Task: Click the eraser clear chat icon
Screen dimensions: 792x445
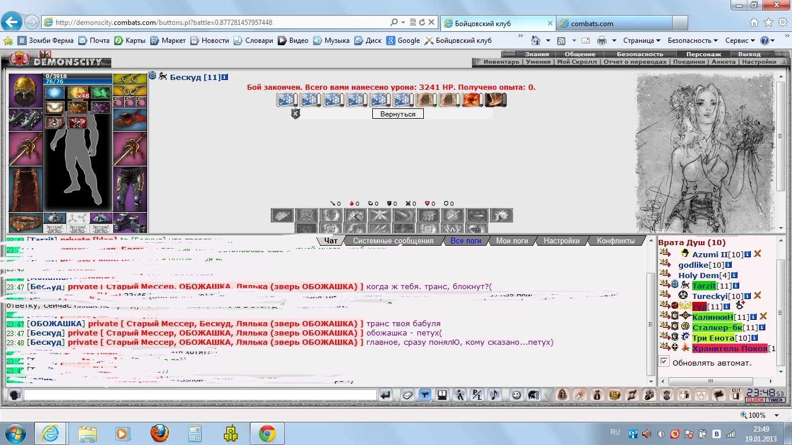Action: click(408, 395)
